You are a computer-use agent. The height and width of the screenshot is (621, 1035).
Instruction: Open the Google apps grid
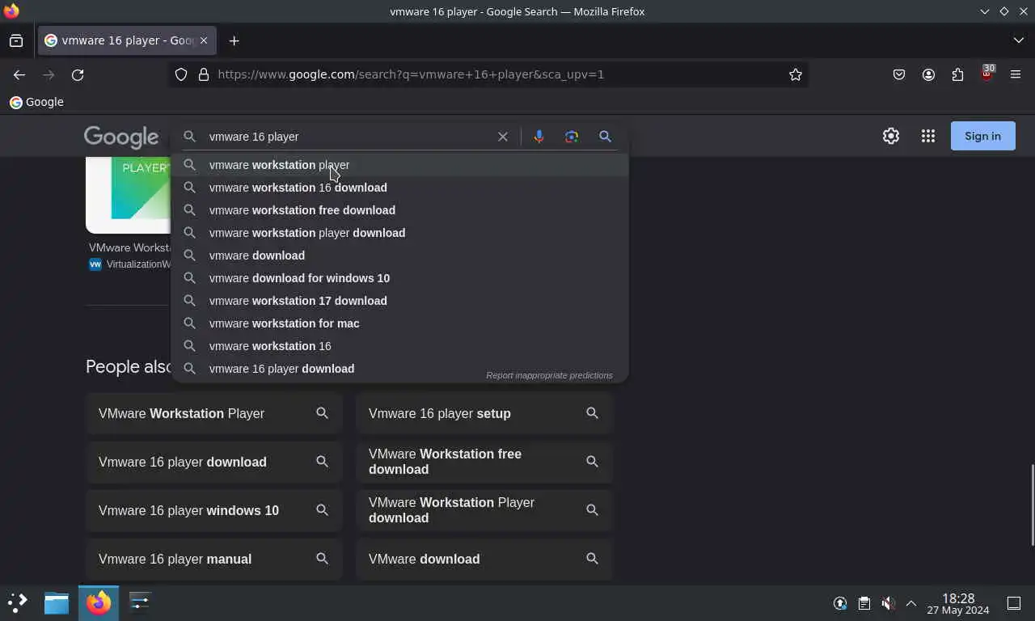point(928,136)
